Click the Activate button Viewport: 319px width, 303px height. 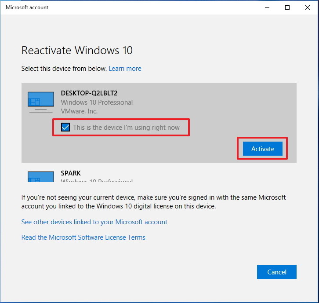point(262,149)
